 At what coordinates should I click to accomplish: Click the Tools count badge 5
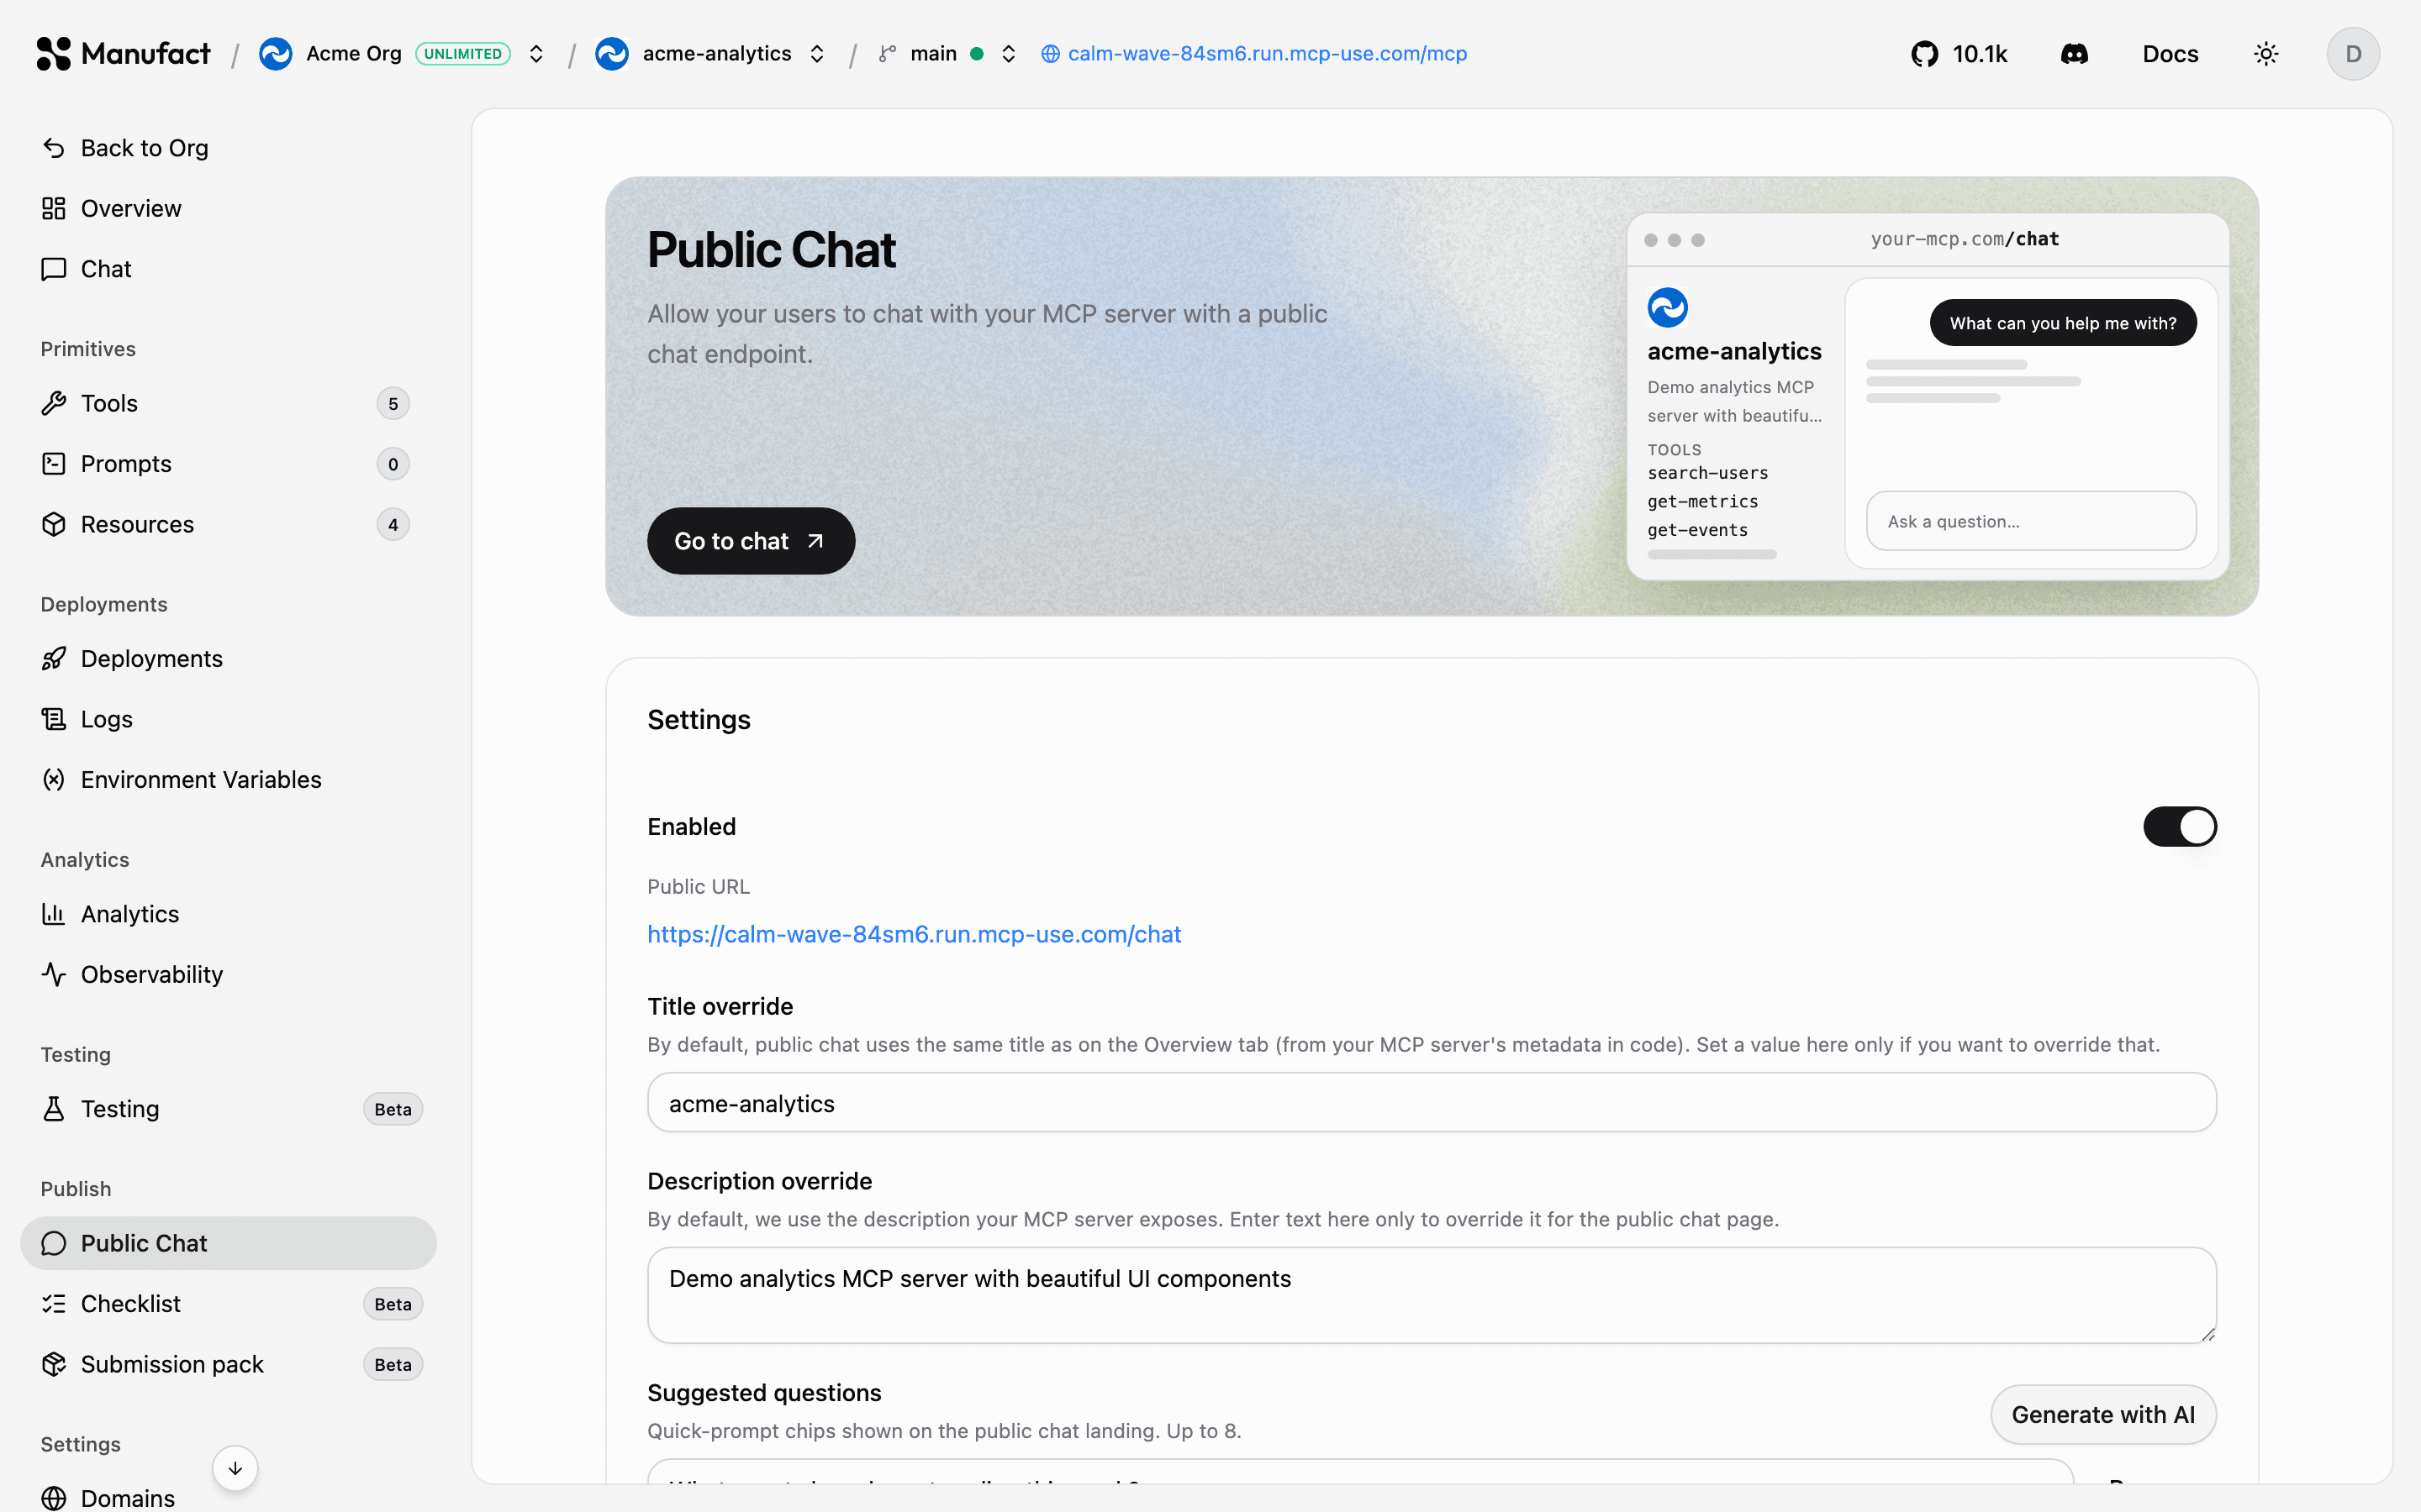click(393, 403)
